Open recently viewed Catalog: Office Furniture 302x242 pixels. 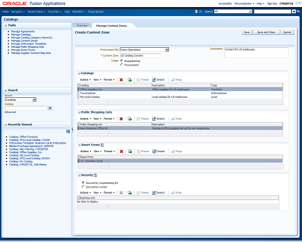pyautogui.click(x=24, y=137)
